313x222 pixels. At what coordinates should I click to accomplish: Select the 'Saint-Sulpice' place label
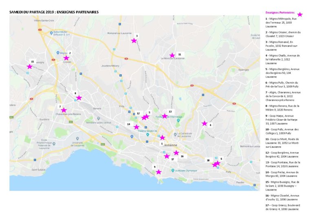[38, 170]
